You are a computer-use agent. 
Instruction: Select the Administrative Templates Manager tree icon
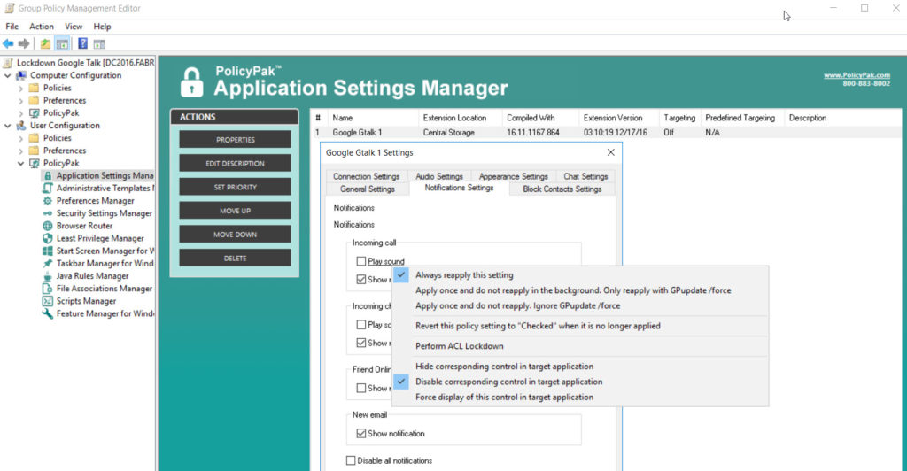click(48, 189)
